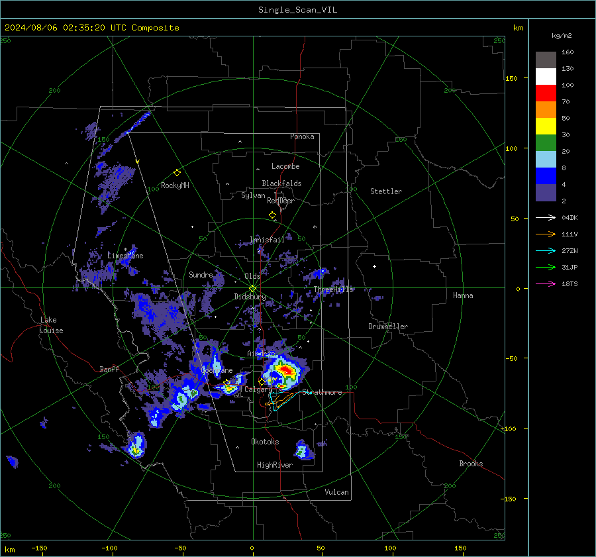Select the light blue 8-20 legend color
Image resolution: width=596 pixels, height=557 pixels.
pyautogui.click(x=546, y=160)
